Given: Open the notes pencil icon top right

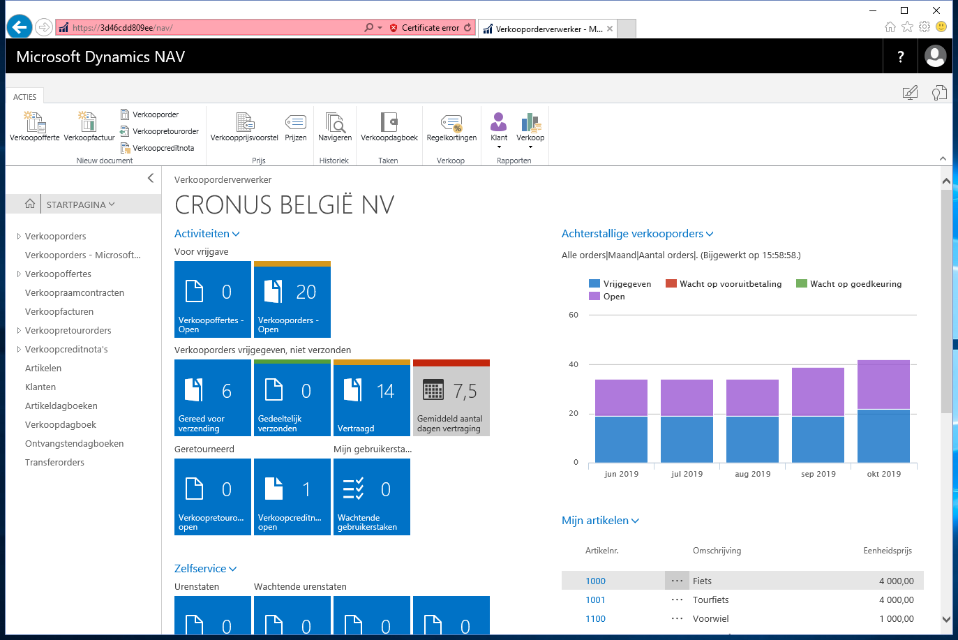Looking at the screenshot, I should pos(910,91).
